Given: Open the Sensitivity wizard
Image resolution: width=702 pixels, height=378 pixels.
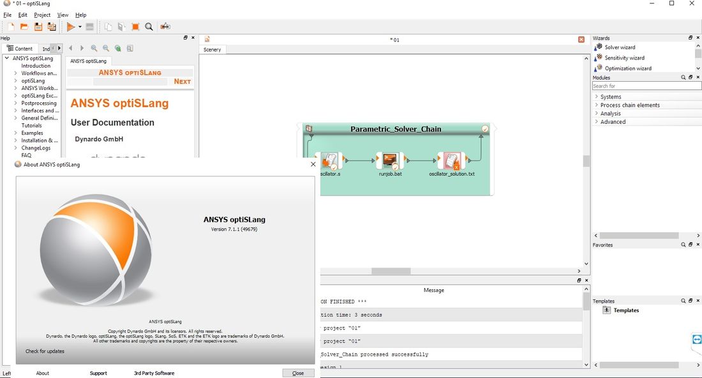Looking at the screenshot, I should pos(624,57).
